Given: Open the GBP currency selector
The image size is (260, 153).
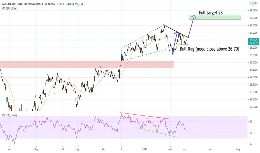Looking at the screenshot, I should pyautogui.click(x=254, y=3).
